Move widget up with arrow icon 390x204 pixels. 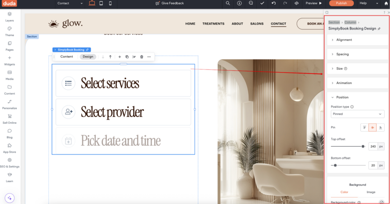click(x=110, y=57)
